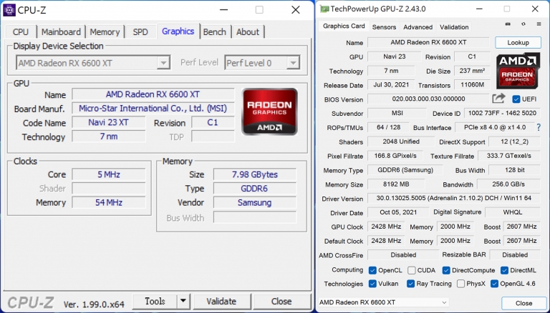Select the Graphics Card tab in GPU-Z
Image resolution: width=550 pixels, height=313 pixels.
[344, 26]
